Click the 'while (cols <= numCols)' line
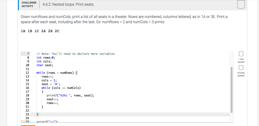Viewport: 259px width, 126px height. pos(61,88)
